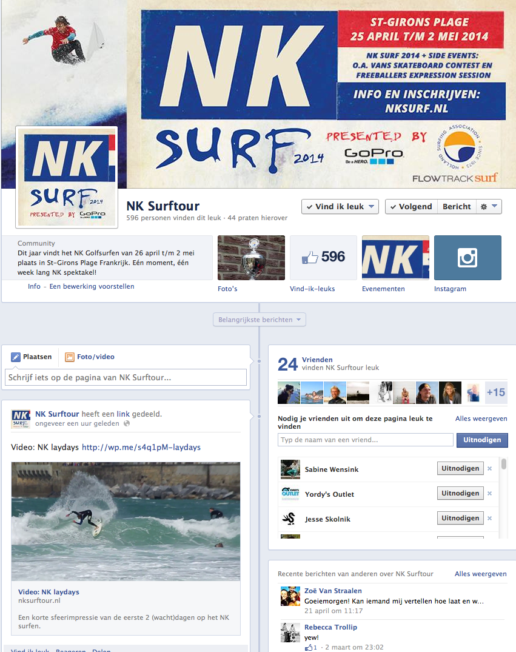
Task: Dismiss Sabine Wensink suggestion with X
Action: (490, 469)
